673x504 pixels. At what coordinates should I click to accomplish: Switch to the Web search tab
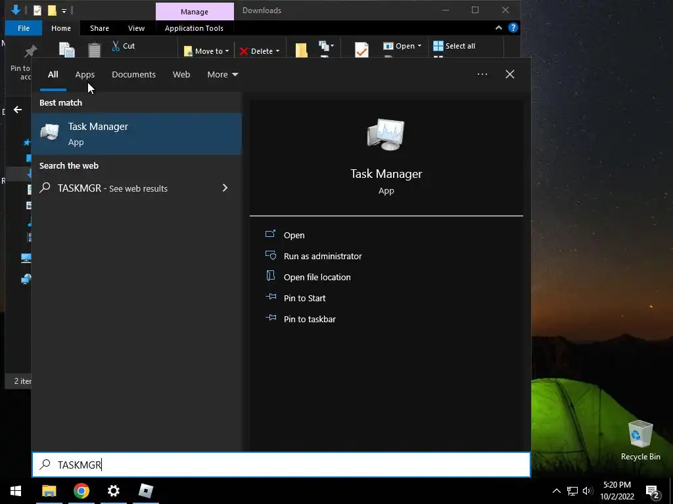(181, 75)
